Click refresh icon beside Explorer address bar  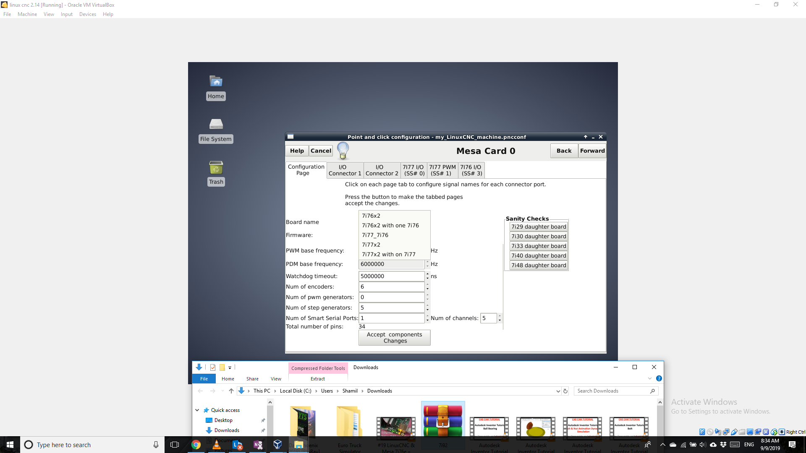[x=565, y=391]
